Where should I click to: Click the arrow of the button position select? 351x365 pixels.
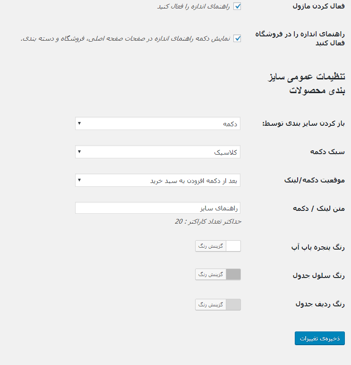click(x=79, y=180)
